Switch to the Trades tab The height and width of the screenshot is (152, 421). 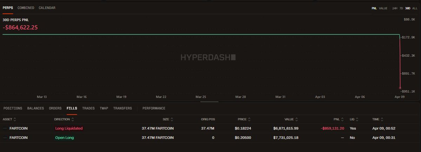[x=88, y=108]
